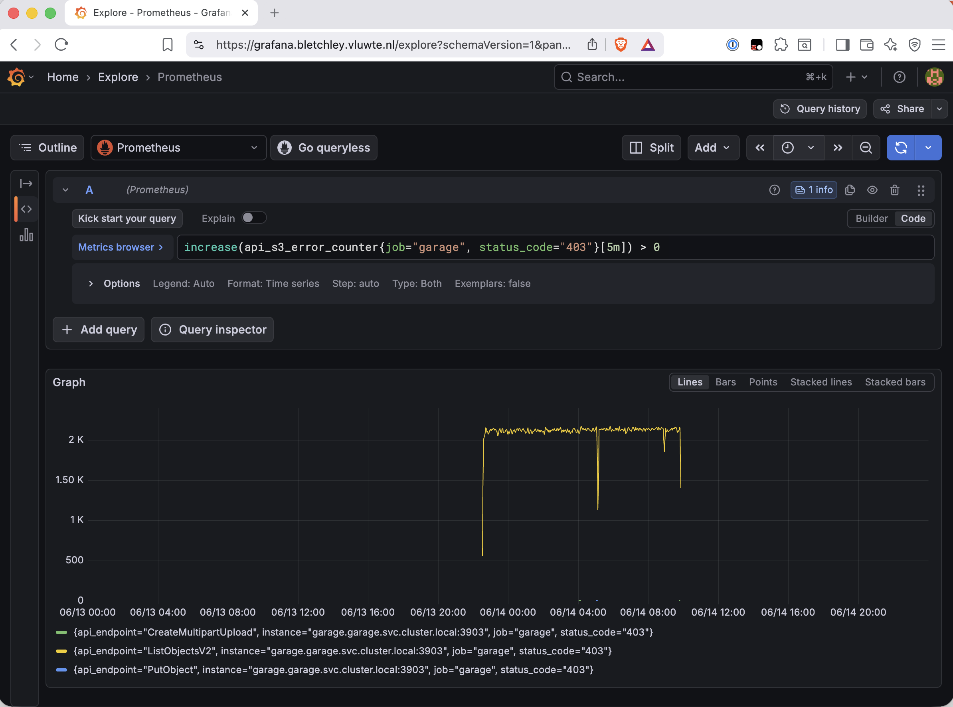Click zoom out time range icon
The image size is (953, 707).
coord(866,148)
